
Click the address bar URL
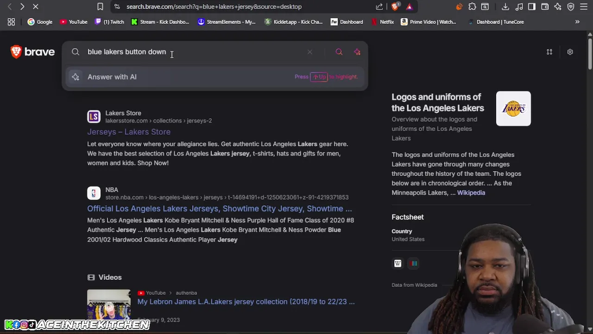[x=214, y=6]
